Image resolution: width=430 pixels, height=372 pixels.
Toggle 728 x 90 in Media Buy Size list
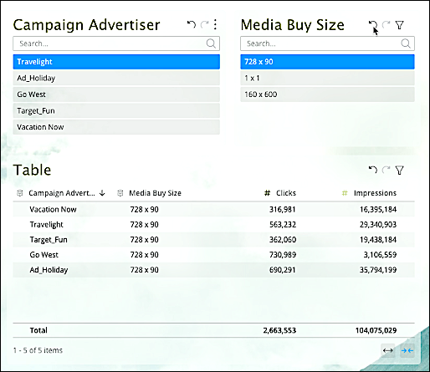[327, 62]
